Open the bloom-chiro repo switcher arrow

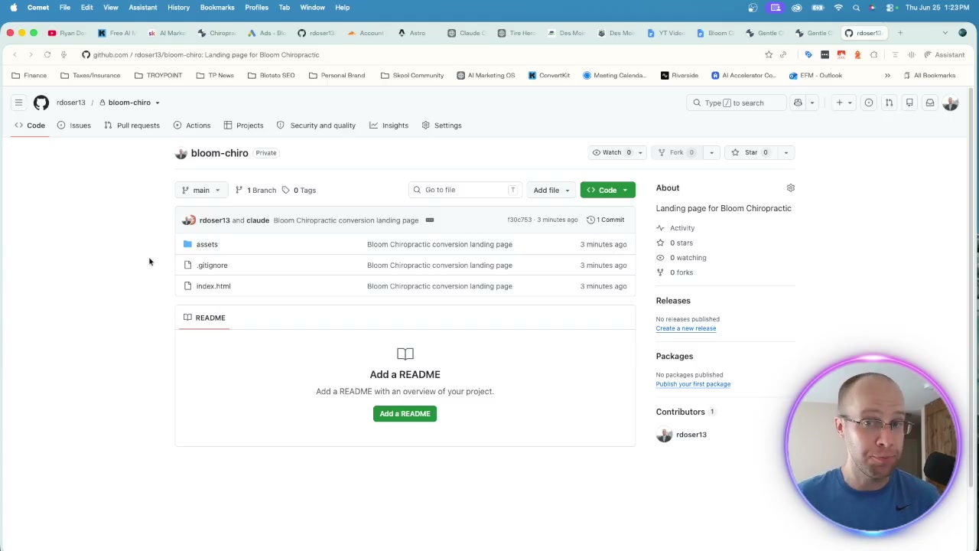158,103
